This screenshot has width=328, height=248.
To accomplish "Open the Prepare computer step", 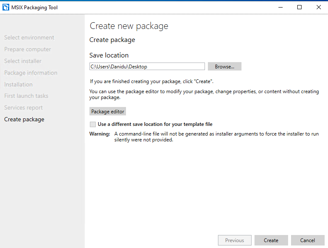I will pos(27,50).
